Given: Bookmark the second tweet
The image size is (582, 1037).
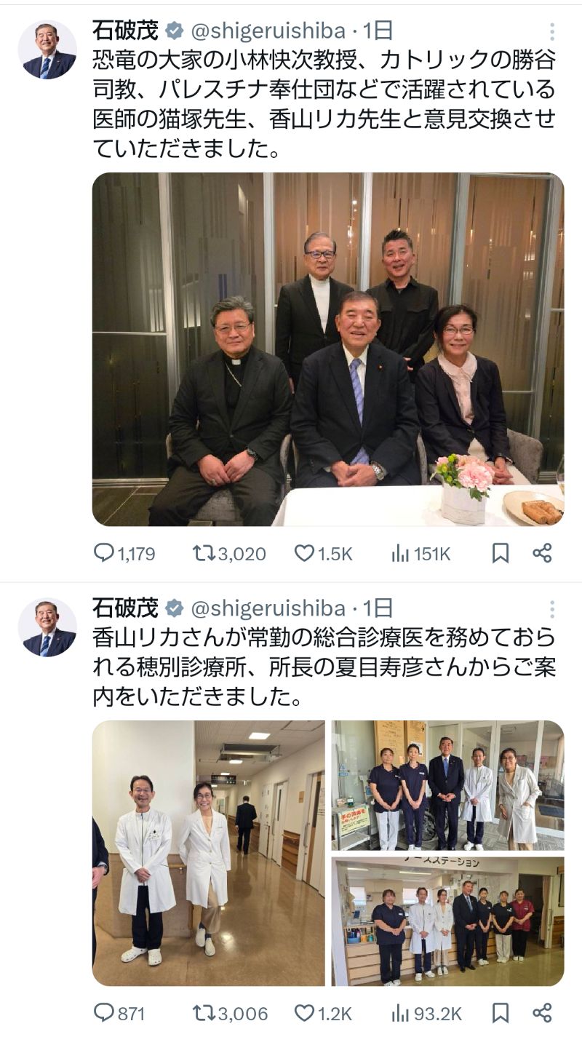Looking at the screenshot, I should pyautogui.click(x=501, y=1013).
